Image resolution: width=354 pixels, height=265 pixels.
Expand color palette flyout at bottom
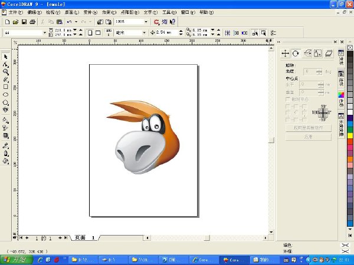tap(350, 235)
